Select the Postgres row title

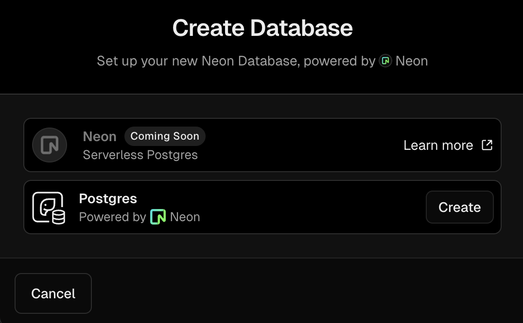coord(108,198)
